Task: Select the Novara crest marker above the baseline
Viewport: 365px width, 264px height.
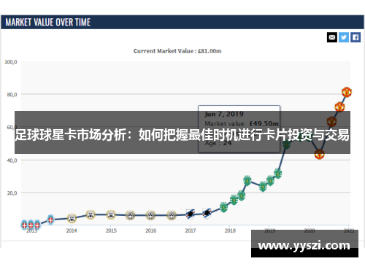Action: point(50,220)
